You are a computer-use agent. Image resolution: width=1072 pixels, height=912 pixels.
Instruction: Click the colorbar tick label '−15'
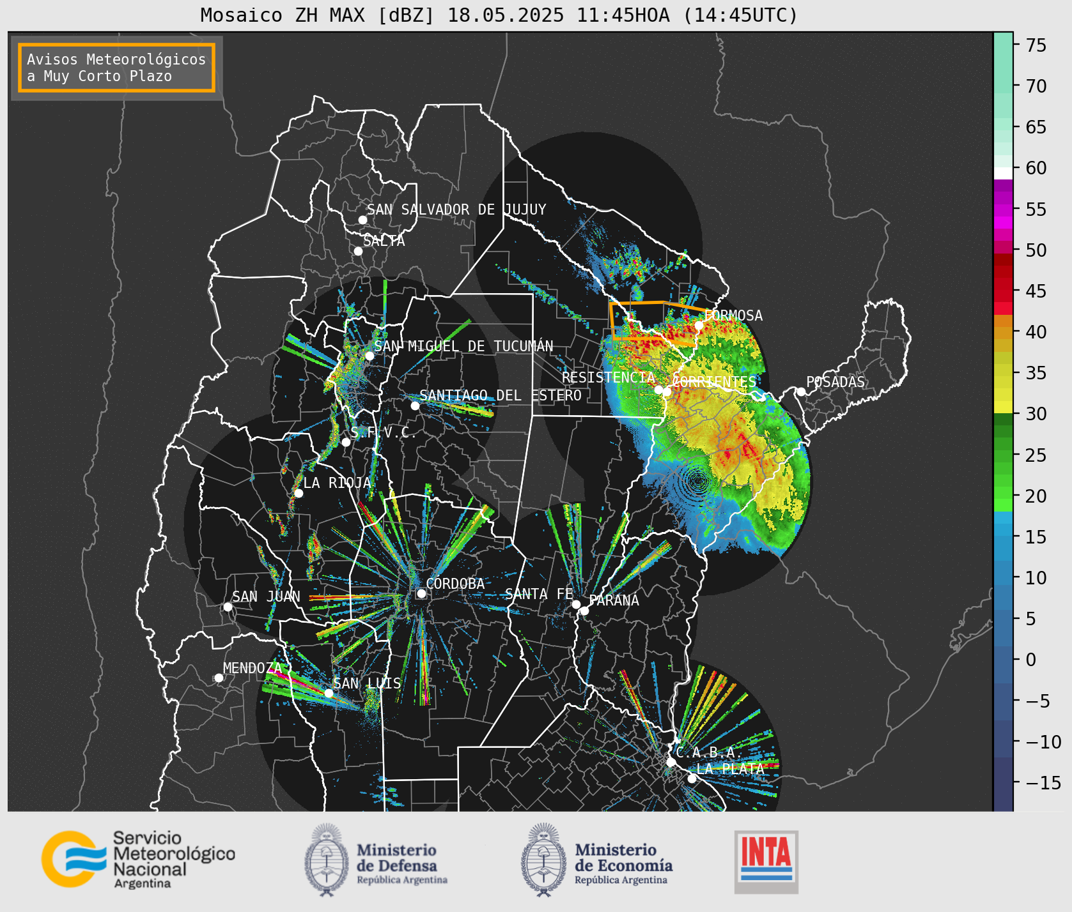pos(1044,783)
